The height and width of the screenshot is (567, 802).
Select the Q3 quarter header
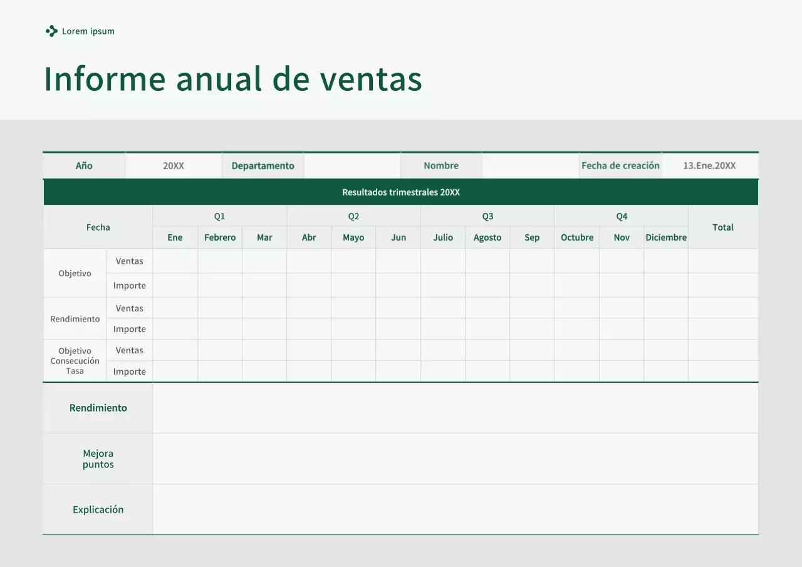tap(487, 216)
